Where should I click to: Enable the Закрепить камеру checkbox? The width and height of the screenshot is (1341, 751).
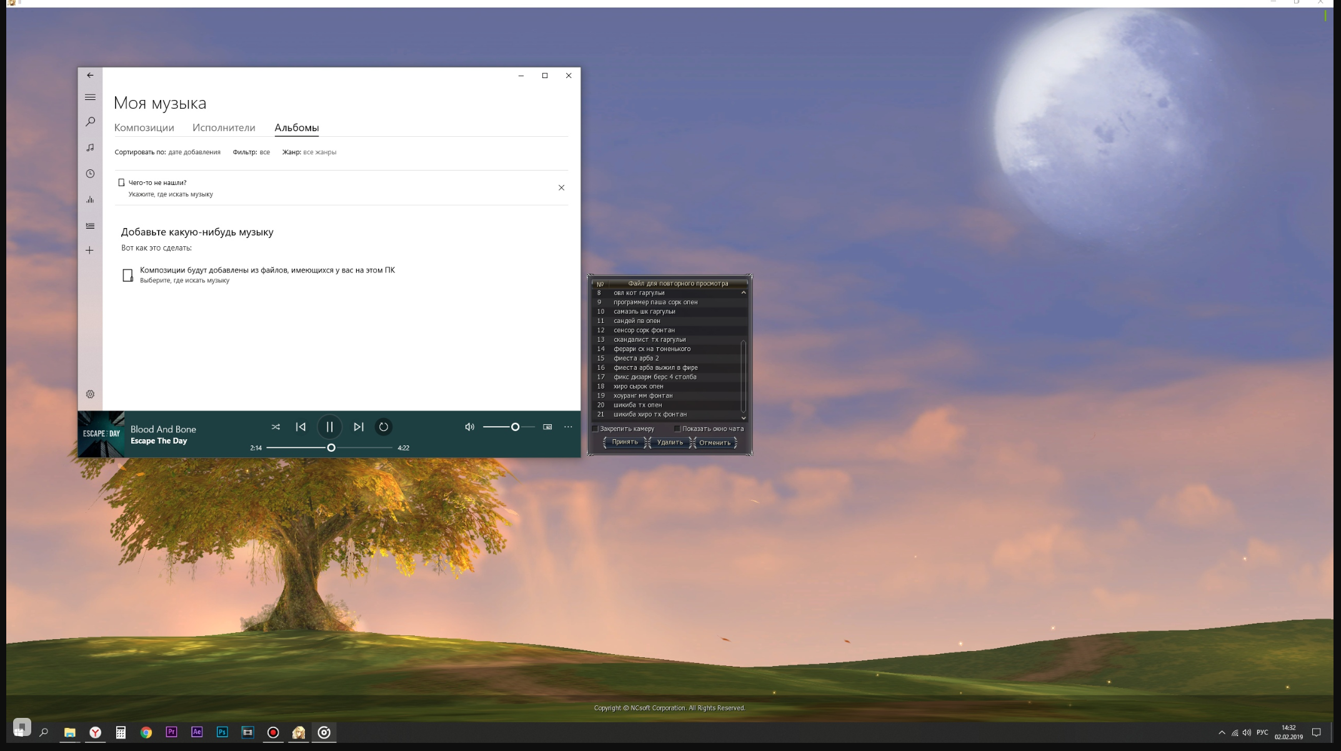click(x=596, y=429)
